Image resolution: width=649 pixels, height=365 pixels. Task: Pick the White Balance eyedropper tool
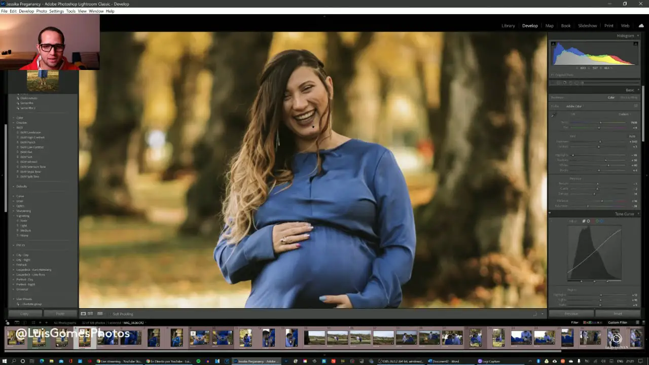click(554, 116)
